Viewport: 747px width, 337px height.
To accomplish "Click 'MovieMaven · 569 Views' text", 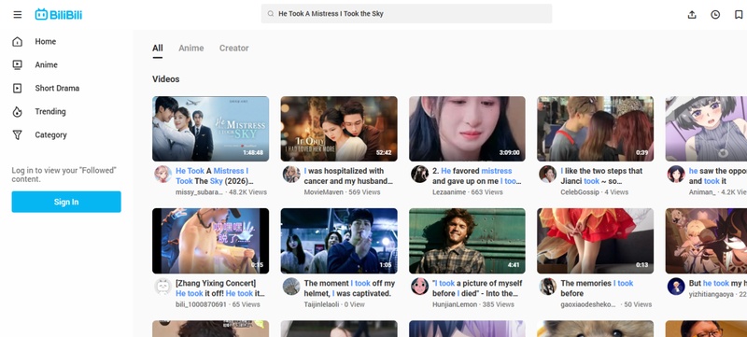I will (x=342, y=192).
